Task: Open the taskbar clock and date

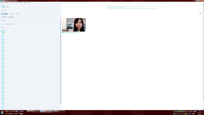Action: [x=200, y=112]
